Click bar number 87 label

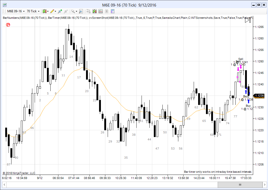point(9,164)
